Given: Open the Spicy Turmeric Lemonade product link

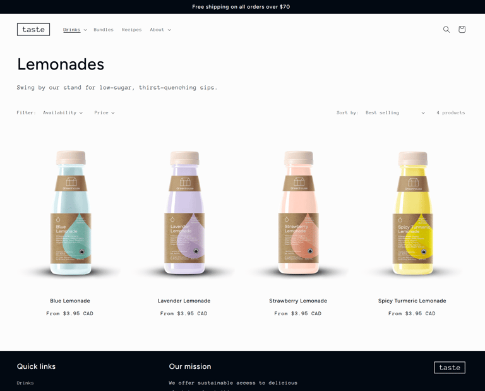Looking at the screenshot, I should pyautogui.click(x=412, y=301).
